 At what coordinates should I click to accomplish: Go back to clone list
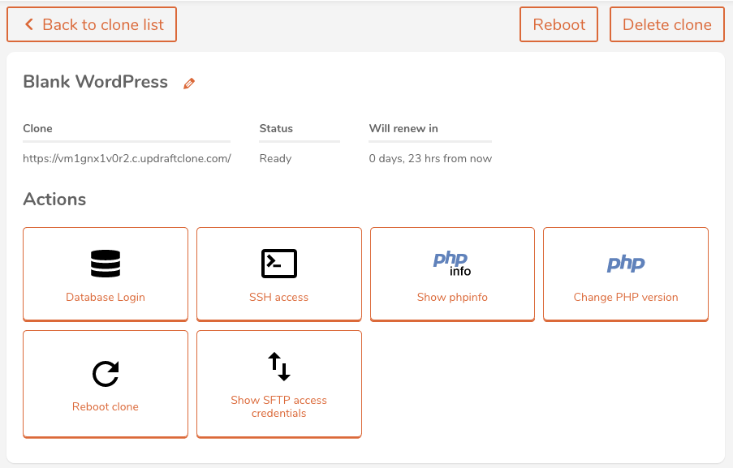tap(92, 24)
